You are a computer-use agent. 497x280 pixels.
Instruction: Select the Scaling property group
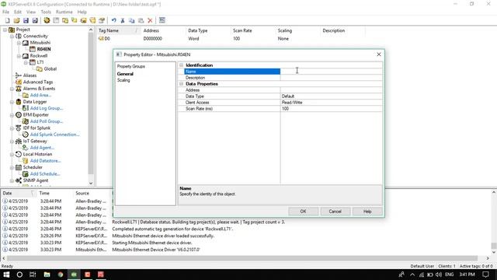(123, 80)
